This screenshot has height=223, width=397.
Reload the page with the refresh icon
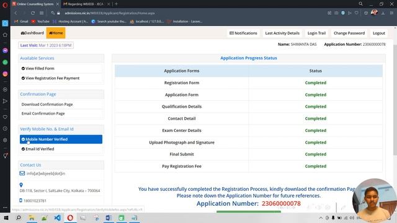[x=33, y=13]
